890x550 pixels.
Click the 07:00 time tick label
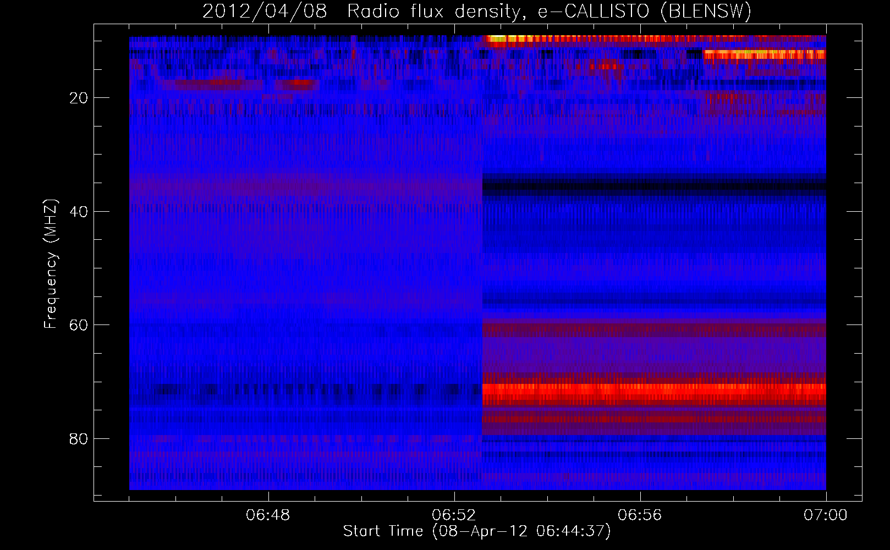point(826,515)
